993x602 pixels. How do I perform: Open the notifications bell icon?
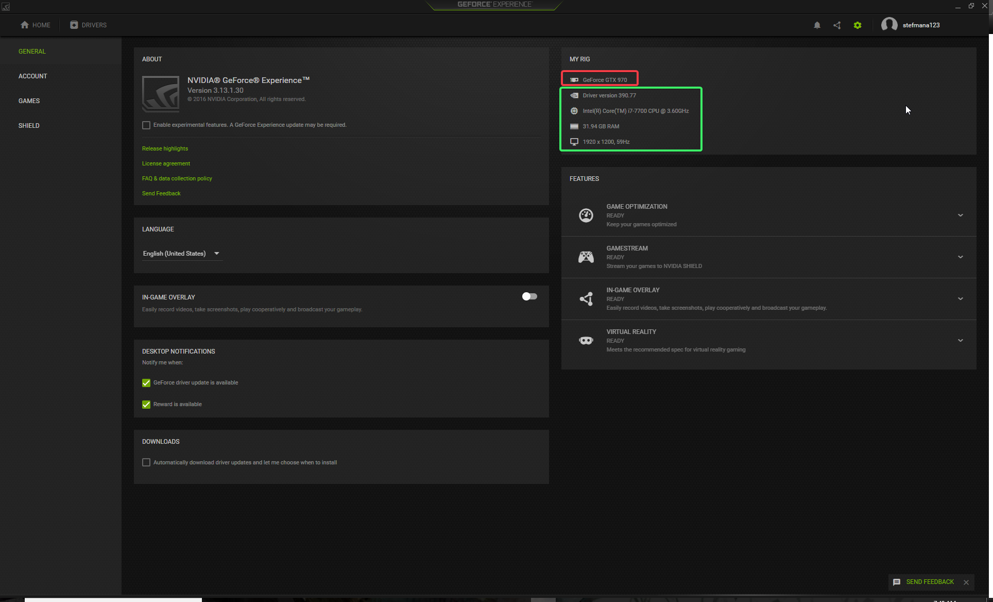[817, 25]
